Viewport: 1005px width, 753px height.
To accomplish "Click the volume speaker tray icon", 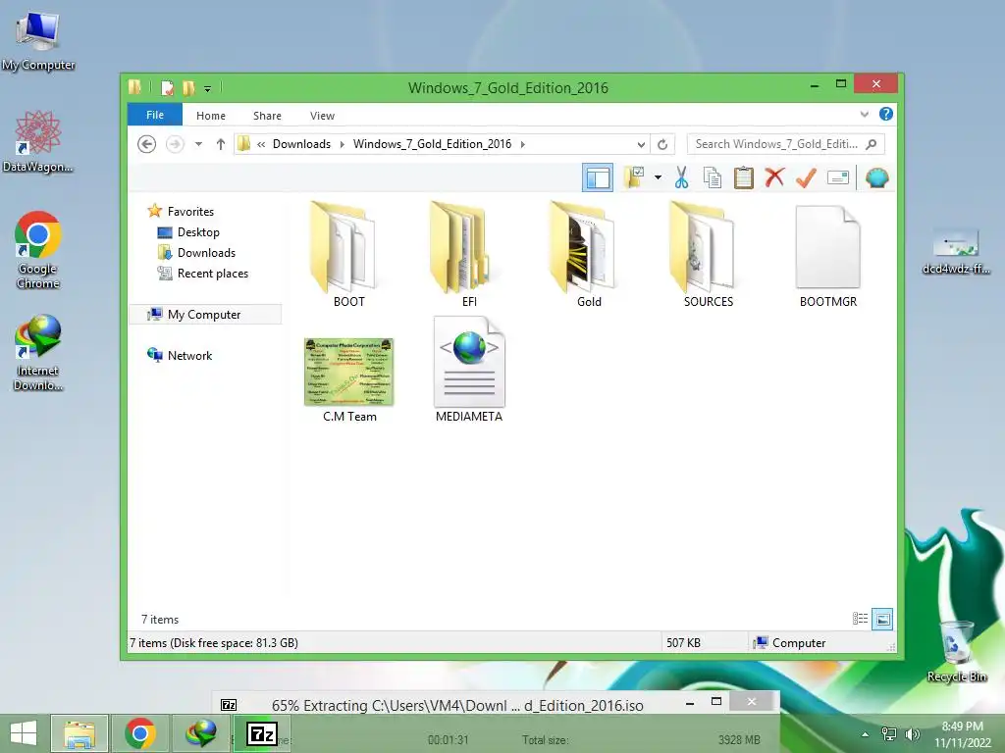I will tap(912, 734).
